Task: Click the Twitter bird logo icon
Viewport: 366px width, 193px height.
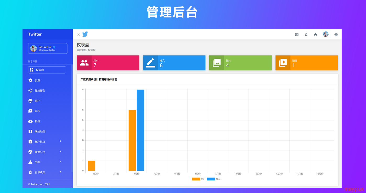Action: tap(85, 34)
